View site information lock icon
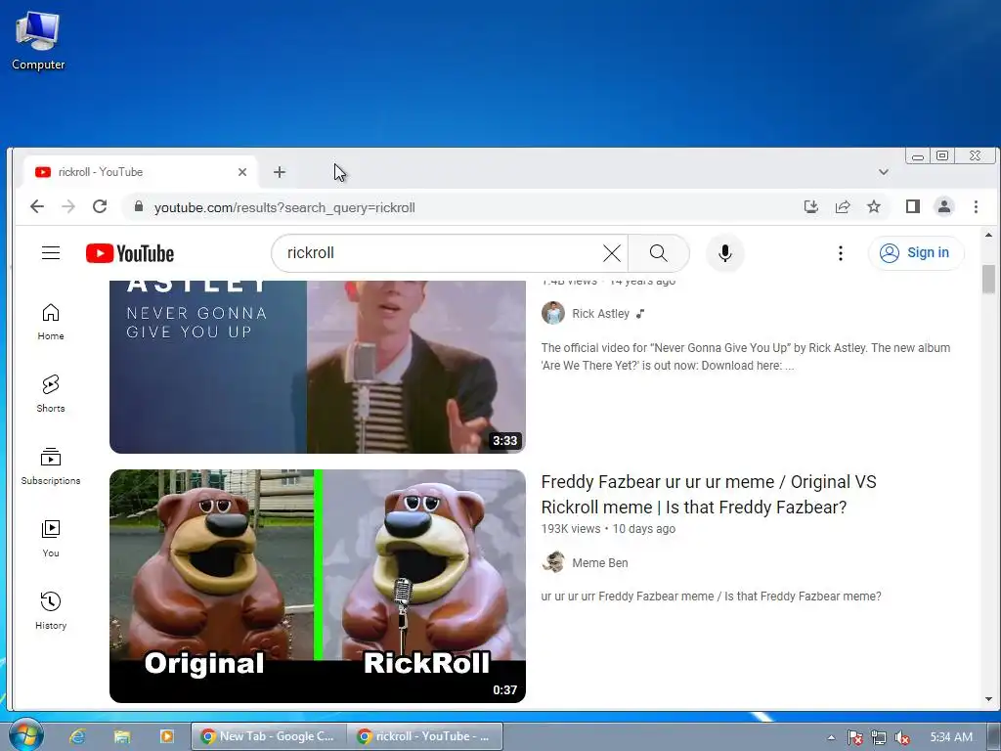The width and height of the screenshot is (1001, 751). [138, 206]
